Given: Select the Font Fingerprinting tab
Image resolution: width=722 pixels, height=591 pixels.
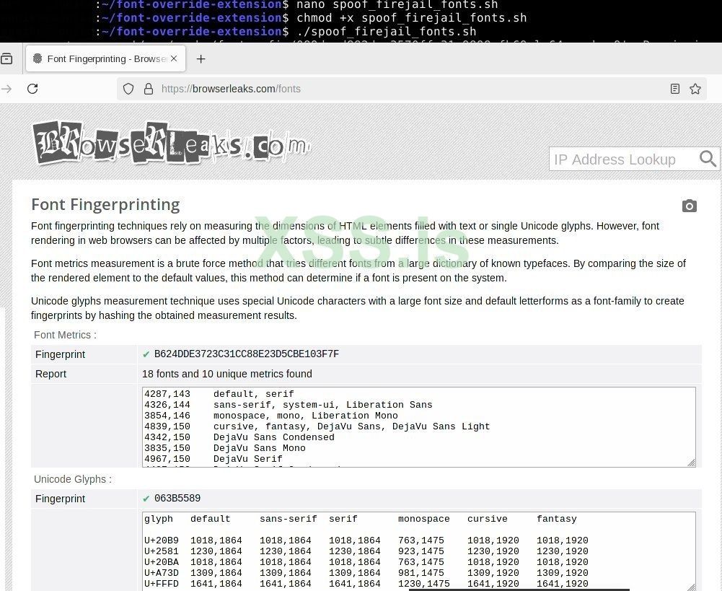Looking at the screenshot, I should 106,58.
